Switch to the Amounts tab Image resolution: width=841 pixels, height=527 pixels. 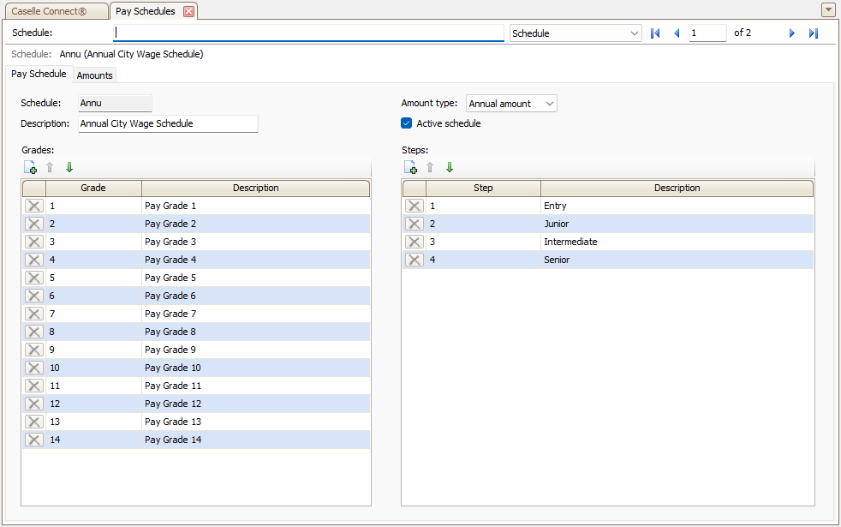point(94,75)
